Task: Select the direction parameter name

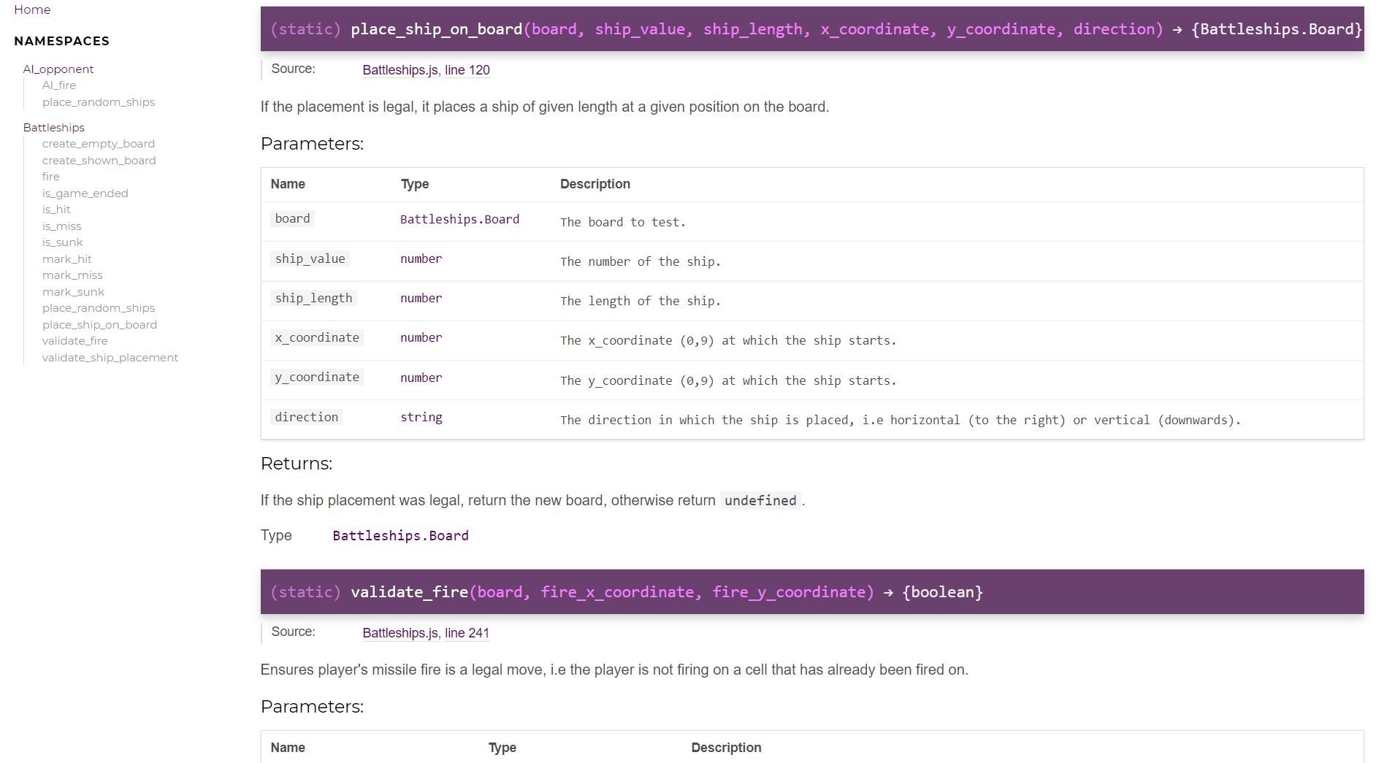Action: [x=306, y=417]
